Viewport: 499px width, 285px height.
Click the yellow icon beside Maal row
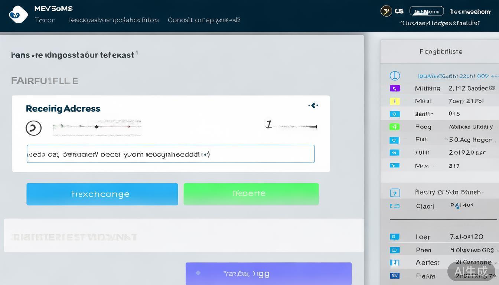click(395, 101)
